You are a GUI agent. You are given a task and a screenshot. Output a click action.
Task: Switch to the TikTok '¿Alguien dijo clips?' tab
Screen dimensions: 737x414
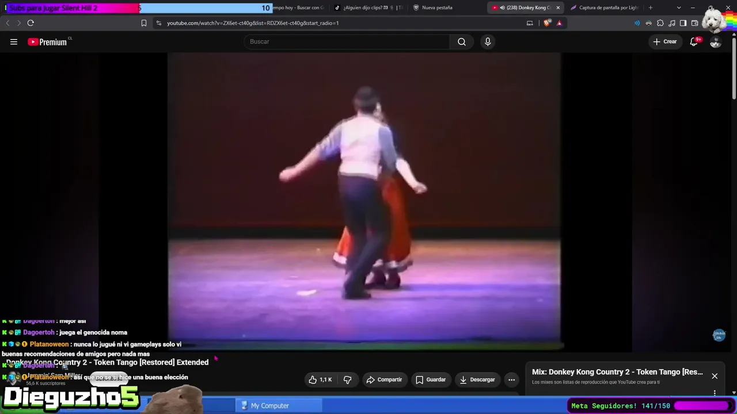(368, 7)
